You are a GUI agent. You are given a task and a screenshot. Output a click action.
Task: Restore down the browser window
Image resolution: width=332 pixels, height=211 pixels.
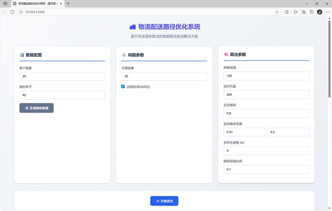coord(317,4)
